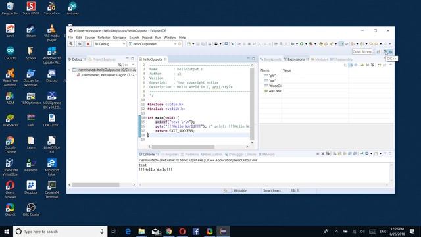Click the Windows Start button

coord(7,231)
